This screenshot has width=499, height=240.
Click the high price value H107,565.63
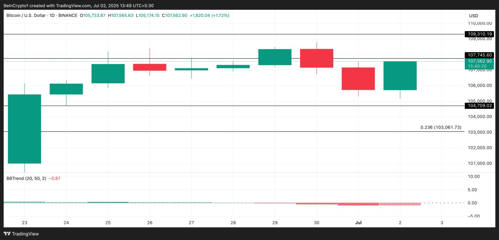121,16
